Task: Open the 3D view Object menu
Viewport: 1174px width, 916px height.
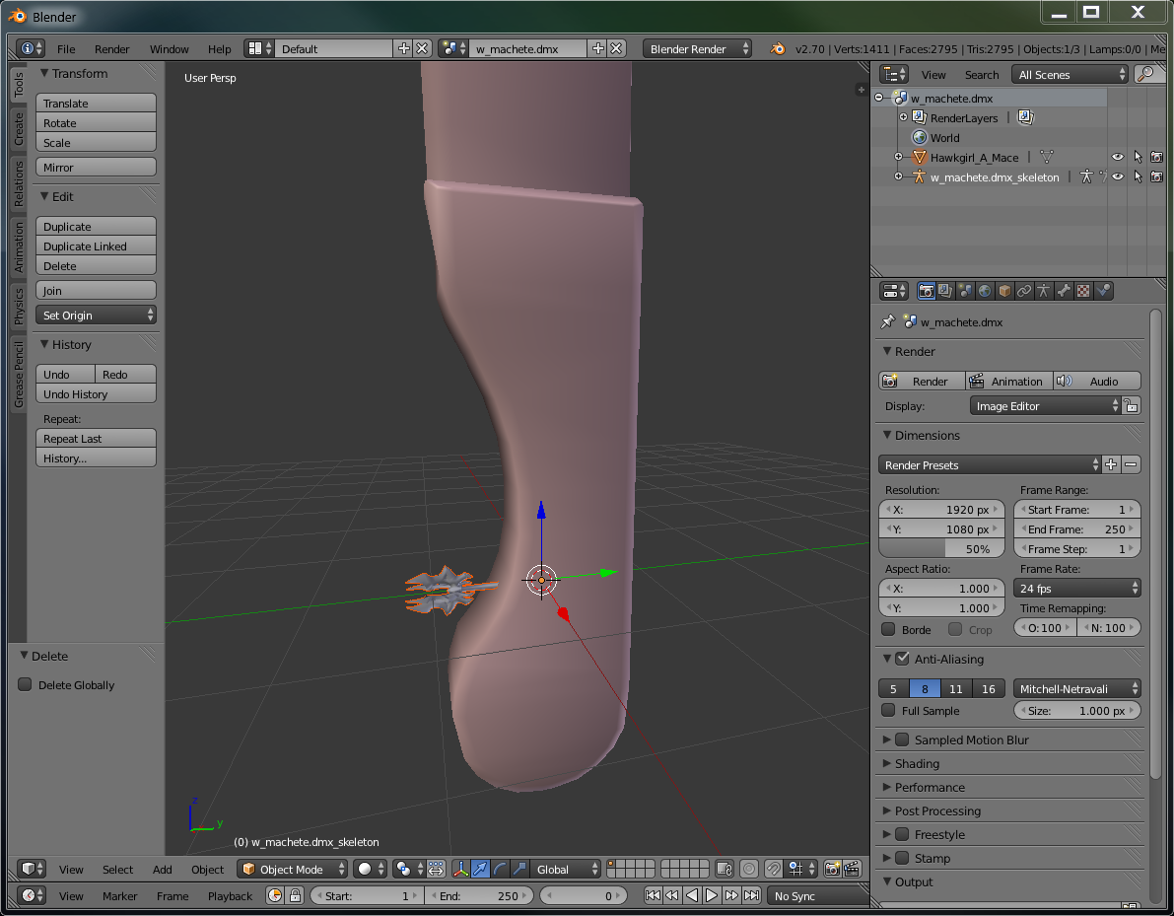Action: (207, 869)
